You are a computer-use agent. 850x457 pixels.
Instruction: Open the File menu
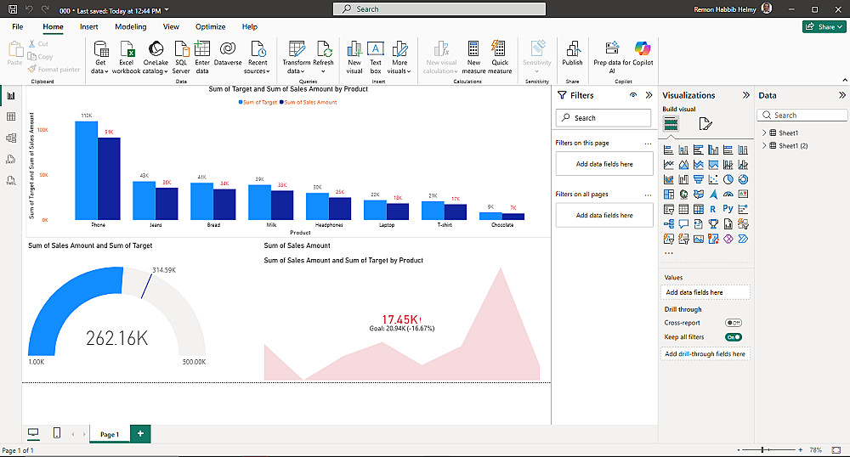tap(17, 26)
